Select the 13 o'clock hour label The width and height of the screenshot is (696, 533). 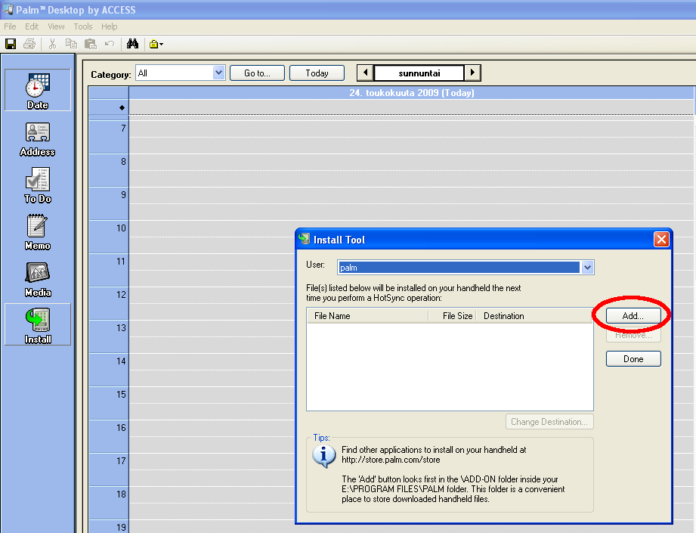[x=121, y=328]
